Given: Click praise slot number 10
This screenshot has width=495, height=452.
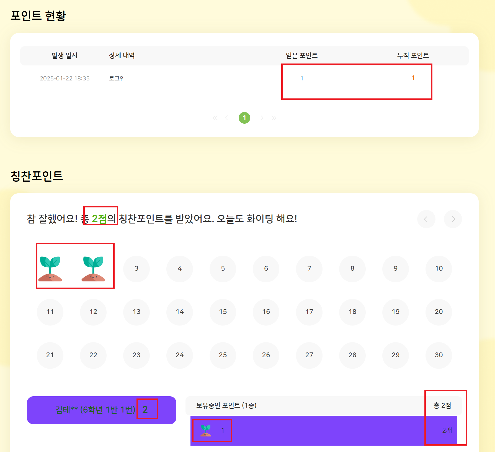Looking at the screenshot, I should click(x=439, y=268).
